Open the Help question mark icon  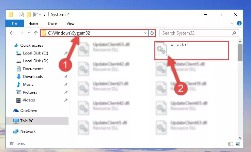click(x=239, y=23)
